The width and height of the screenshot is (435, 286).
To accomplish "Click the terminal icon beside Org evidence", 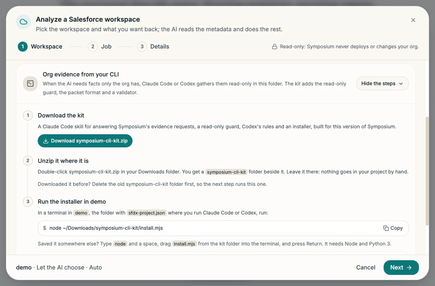I will pos(30,83).
